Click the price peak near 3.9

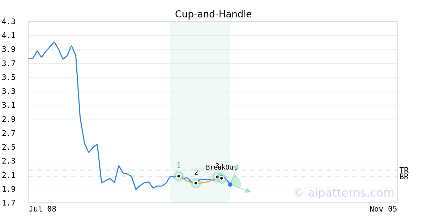pos(54,42)
